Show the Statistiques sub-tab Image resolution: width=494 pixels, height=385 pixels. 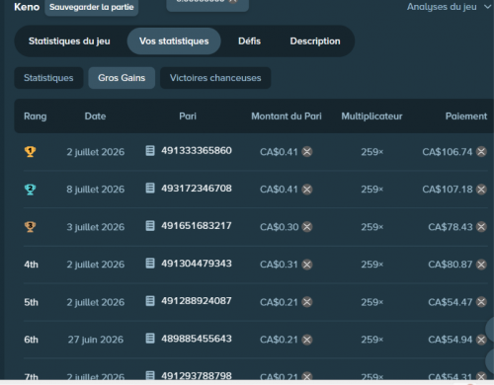pyautogui.click(x=48, y=78)
